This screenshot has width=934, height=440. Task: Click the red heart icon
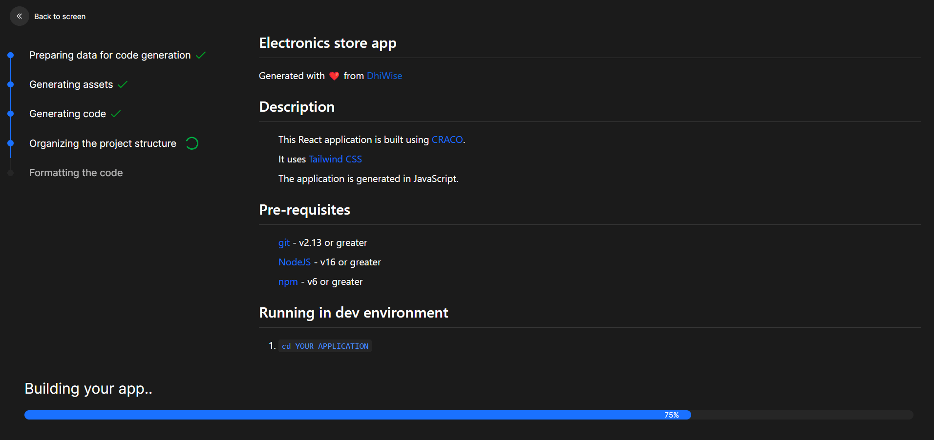click(x=334, y=76)
